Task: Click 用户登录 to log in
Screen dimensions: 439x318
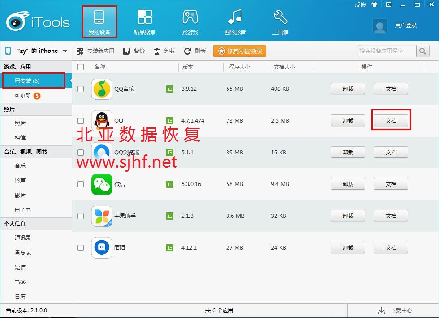Action: tap(406, 25)
